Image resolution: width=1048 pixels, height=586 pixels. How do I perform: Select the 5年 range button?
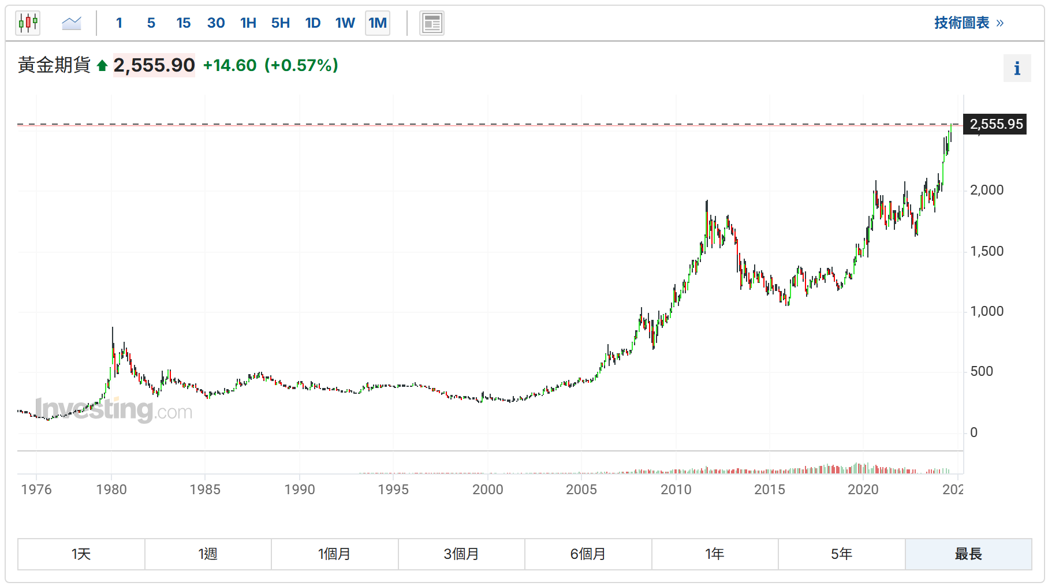point(841,554)
